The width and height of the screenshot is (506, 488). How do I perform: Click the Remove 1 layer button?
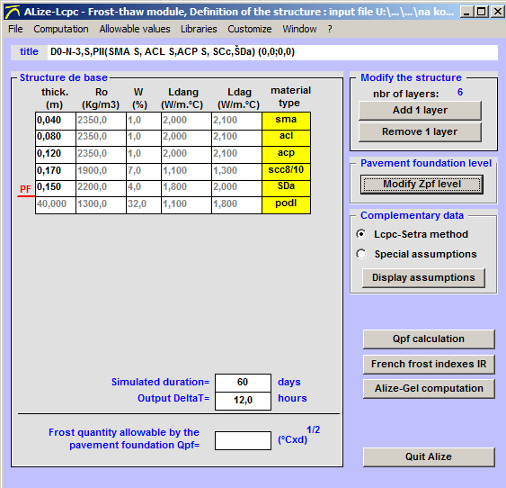tap(420, 131)
